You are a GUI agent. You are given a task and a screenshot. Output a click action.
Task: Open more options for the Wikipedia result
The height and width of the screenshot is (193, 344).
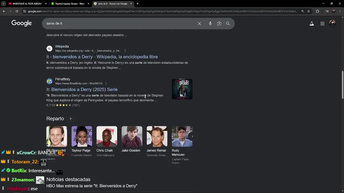pyautogui.click(x=125, y=51)
